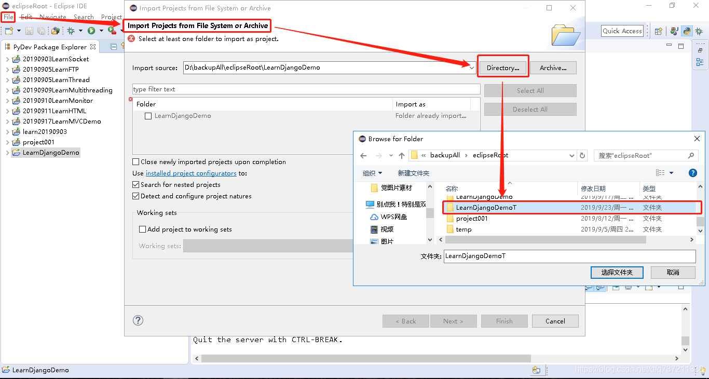
Task: Go back in Browse for Folder dialog
Action: [363, 155]
